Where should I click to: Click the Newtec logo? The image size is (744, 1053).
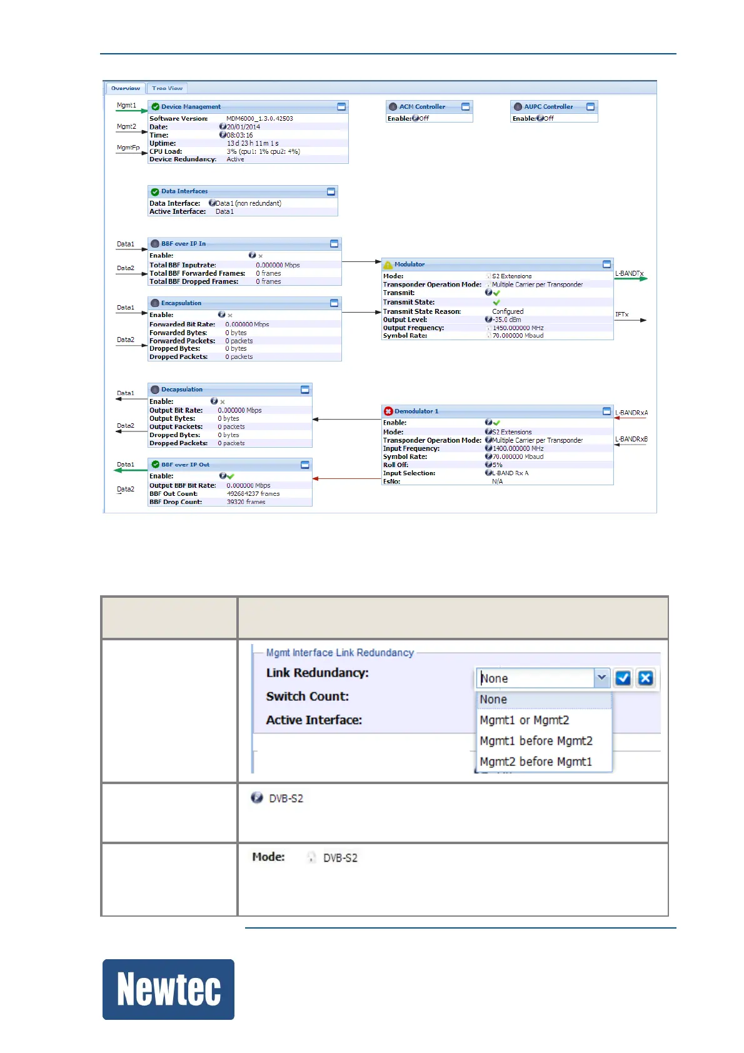168,989
